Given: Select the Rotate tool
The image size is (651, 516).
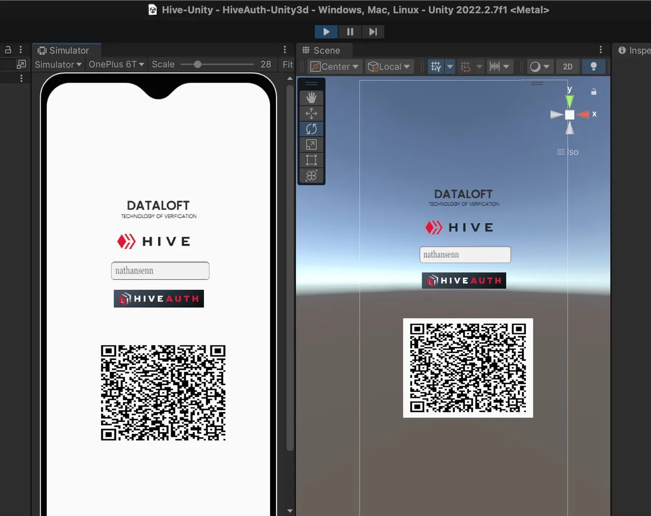Looking at the screenshot, I should pyautogui.click(x=311, y=129).
